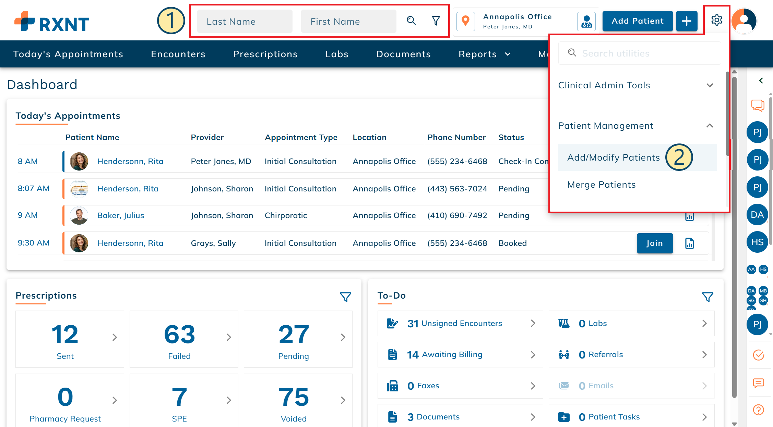Image resolution: width=773 pixels, height=427 pixels.
Task: Click the Faxes machine icon
Action: (x=392, y=386)
